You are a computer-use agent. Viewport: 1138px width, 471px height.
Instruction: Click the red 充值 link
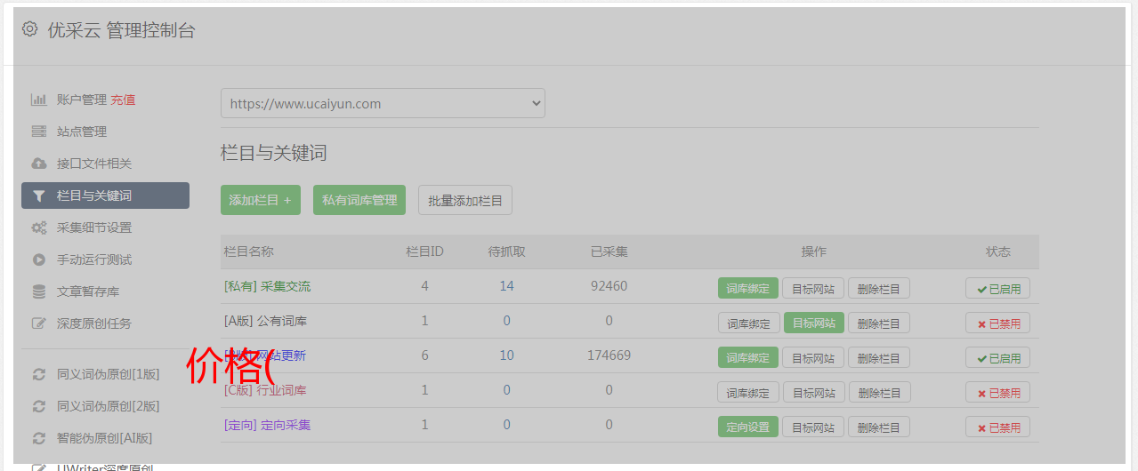124,100
